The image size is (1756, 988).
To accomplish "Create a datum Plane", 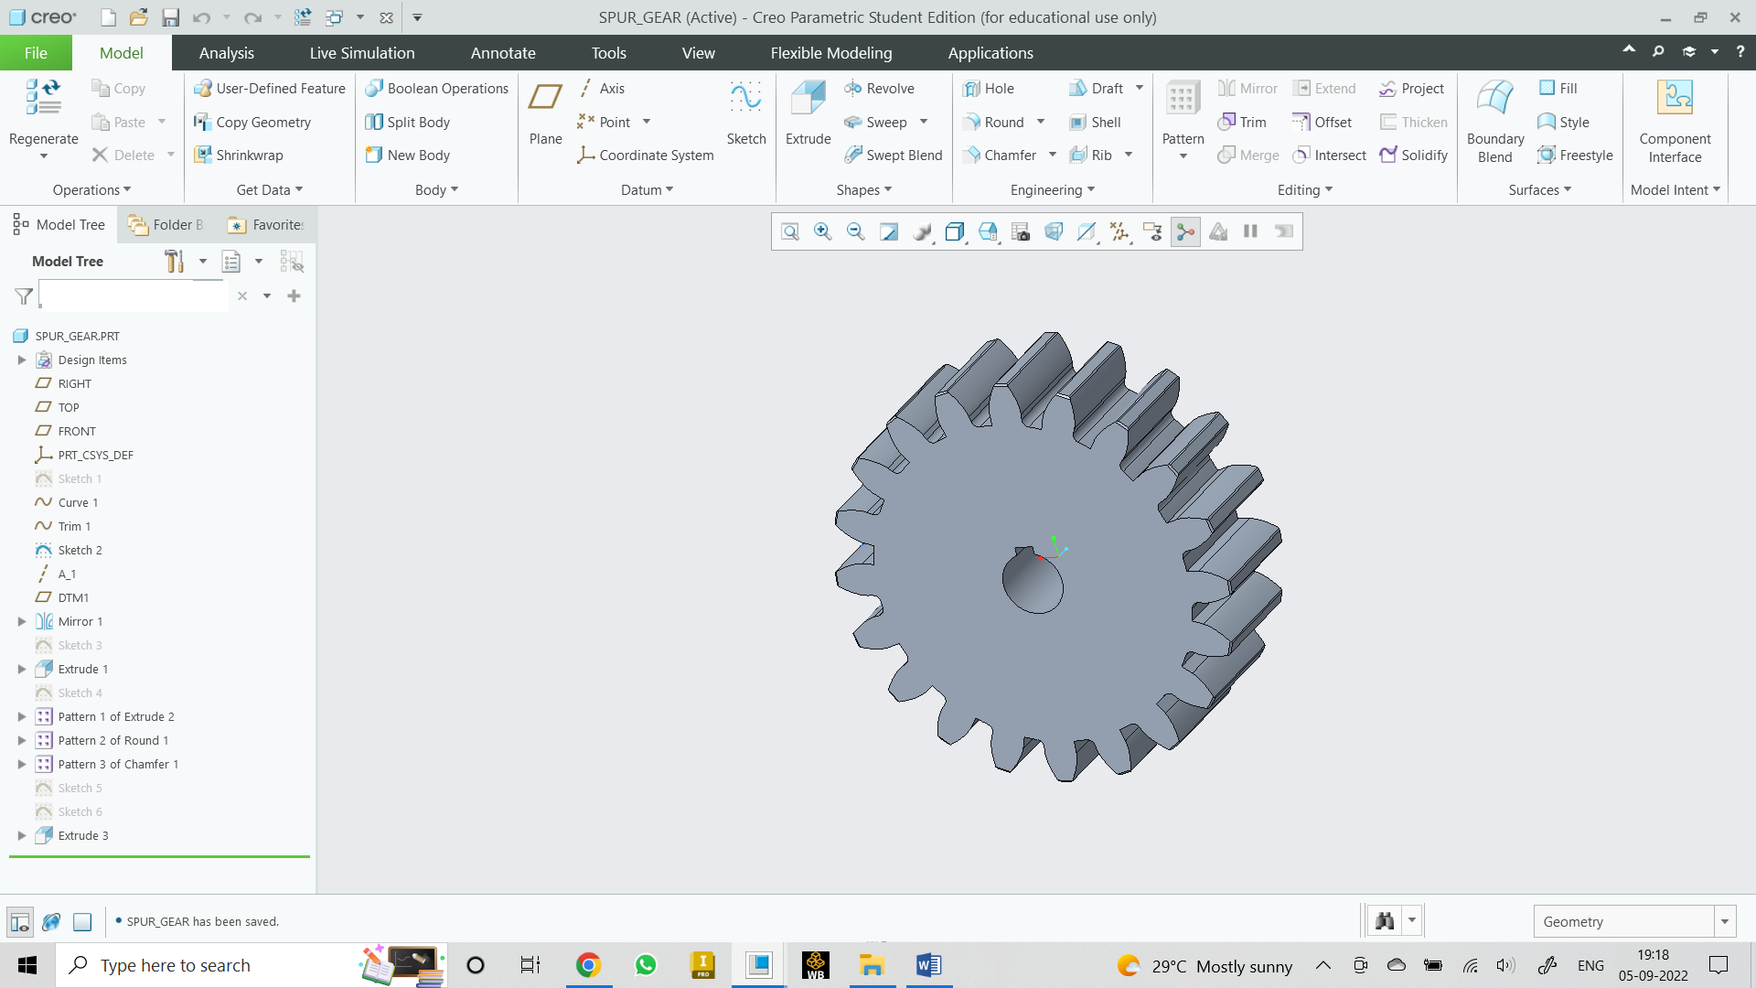I will coord(545,112).
